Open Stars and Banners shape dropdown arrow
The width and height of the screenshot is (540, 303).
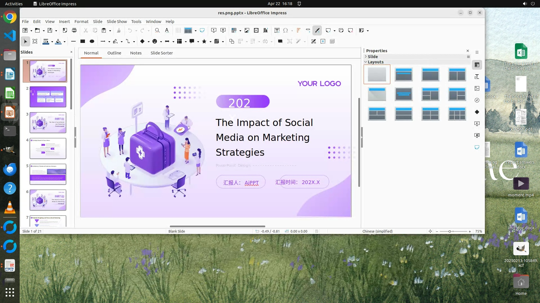coord(210,42)
